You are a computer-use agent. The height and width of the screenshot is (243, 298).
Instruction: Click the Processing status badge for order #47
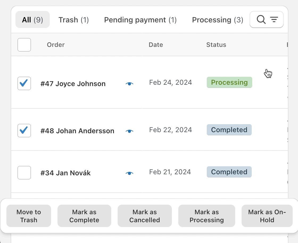coord(229,82)
